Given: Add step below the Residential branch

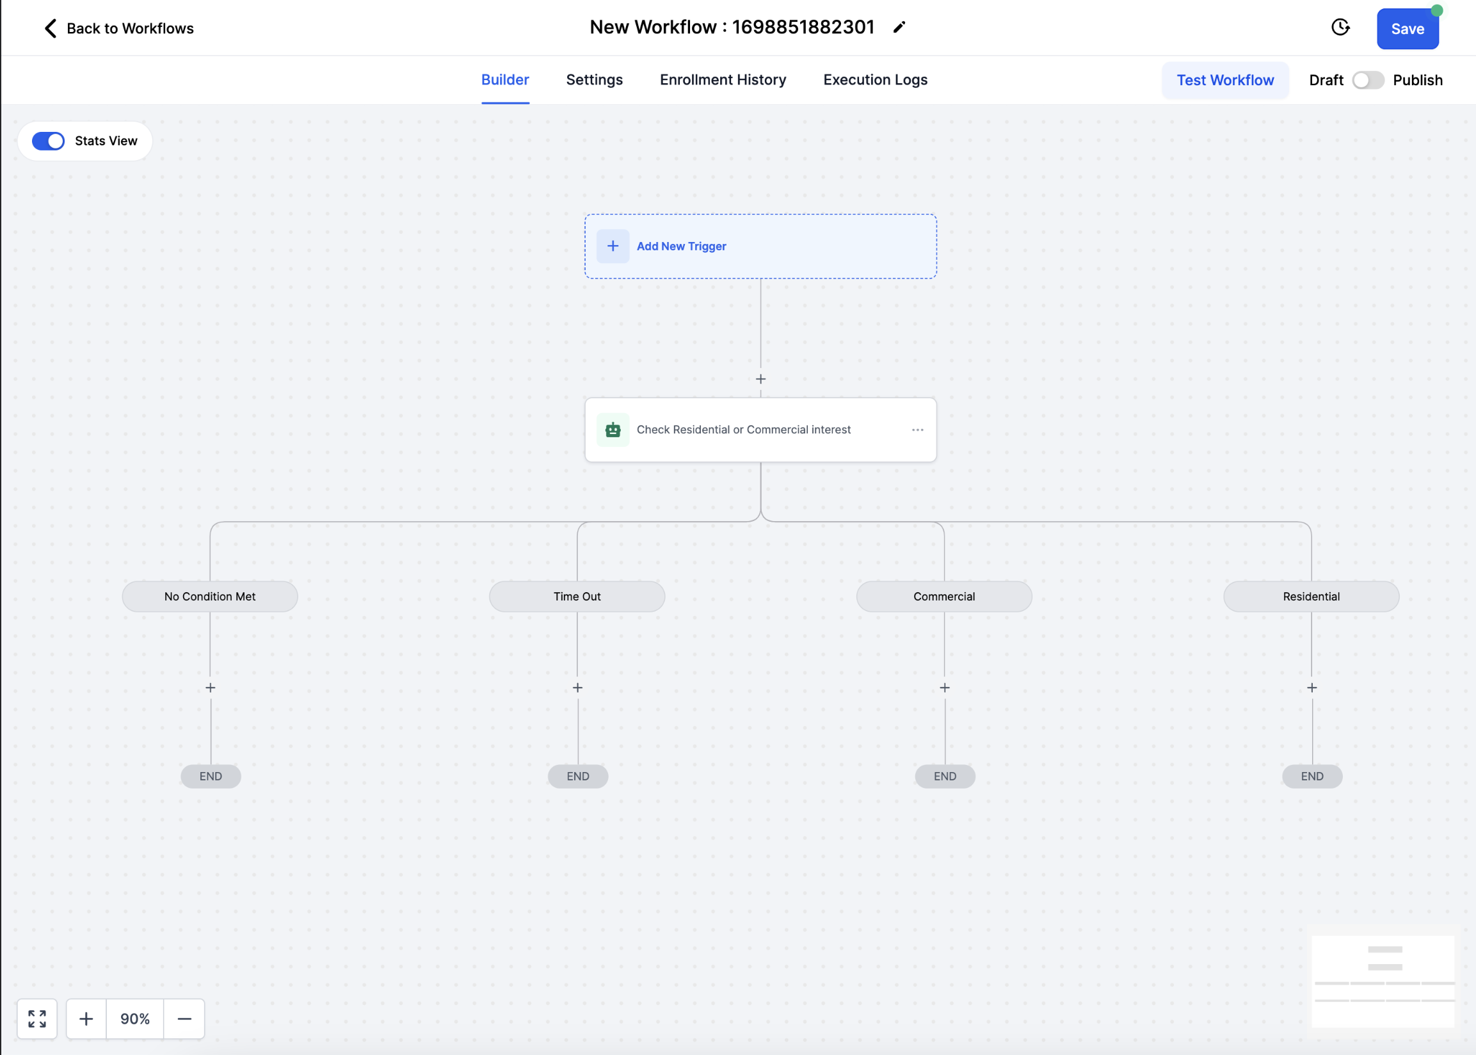Looking at the screenshot, I should click(x=1312, y=688).
